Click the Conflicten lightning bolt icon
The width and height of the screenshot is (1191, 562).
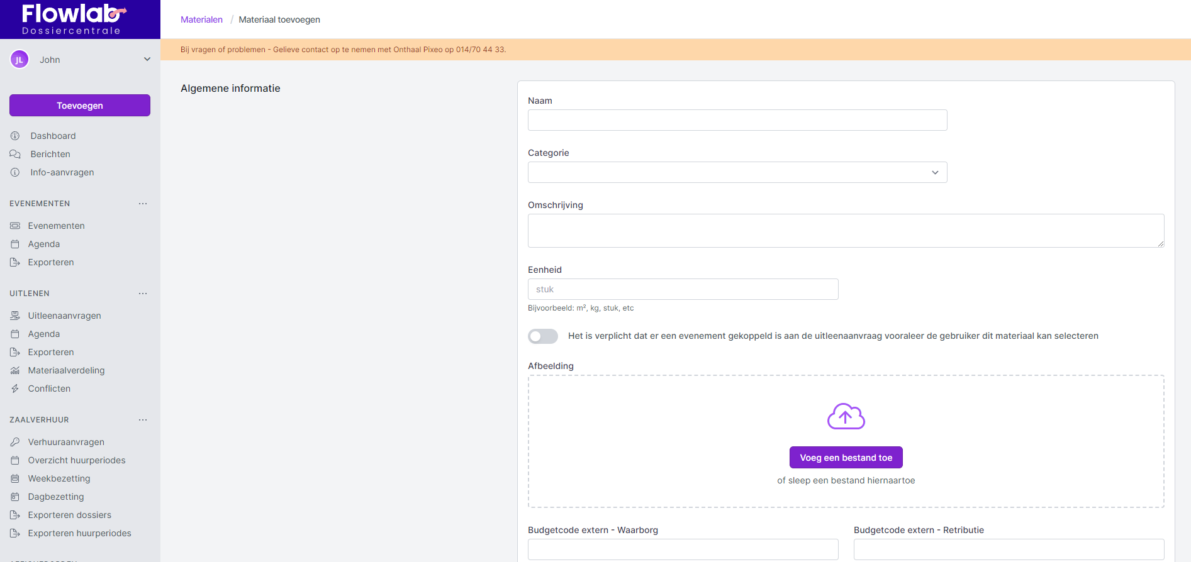[15, 388]
